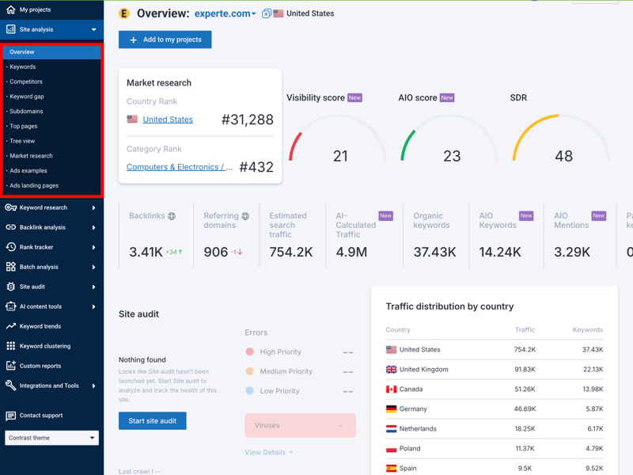Click the Keyword clustering grid icon

click(10, 346)
